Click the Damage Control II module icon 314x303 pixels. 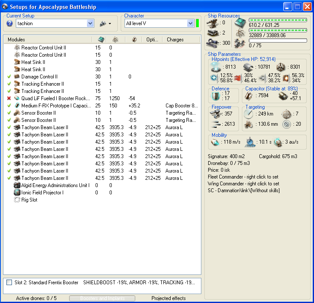click(x=17, y=77)
